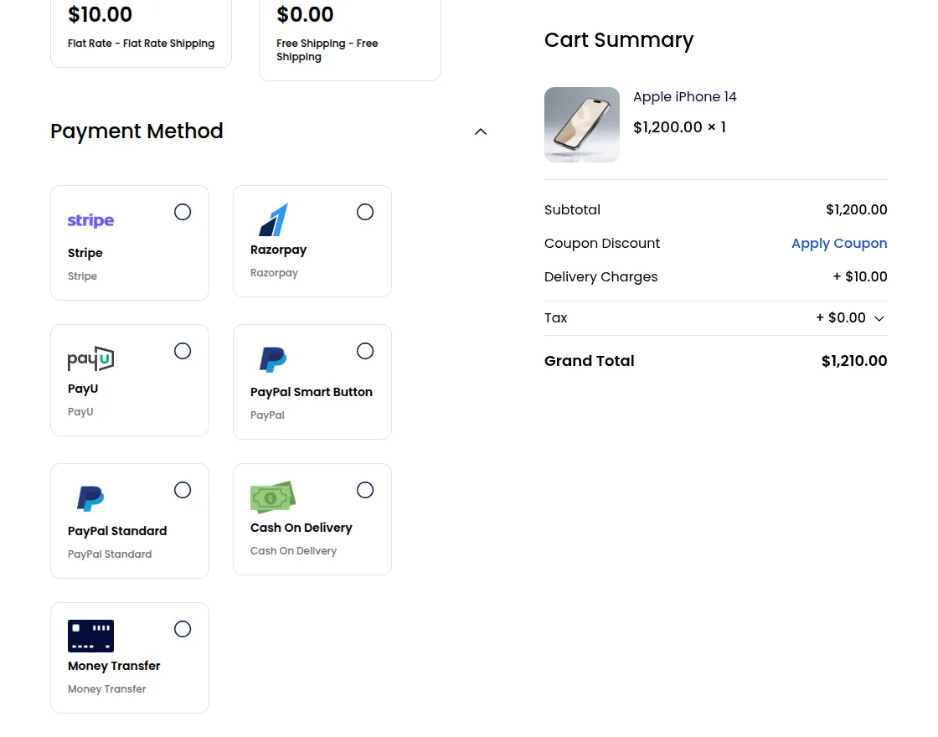Click the Subtotal value $1,200.00
The image size is (938, 737).
pyautogui.click(x=856, y=209)
